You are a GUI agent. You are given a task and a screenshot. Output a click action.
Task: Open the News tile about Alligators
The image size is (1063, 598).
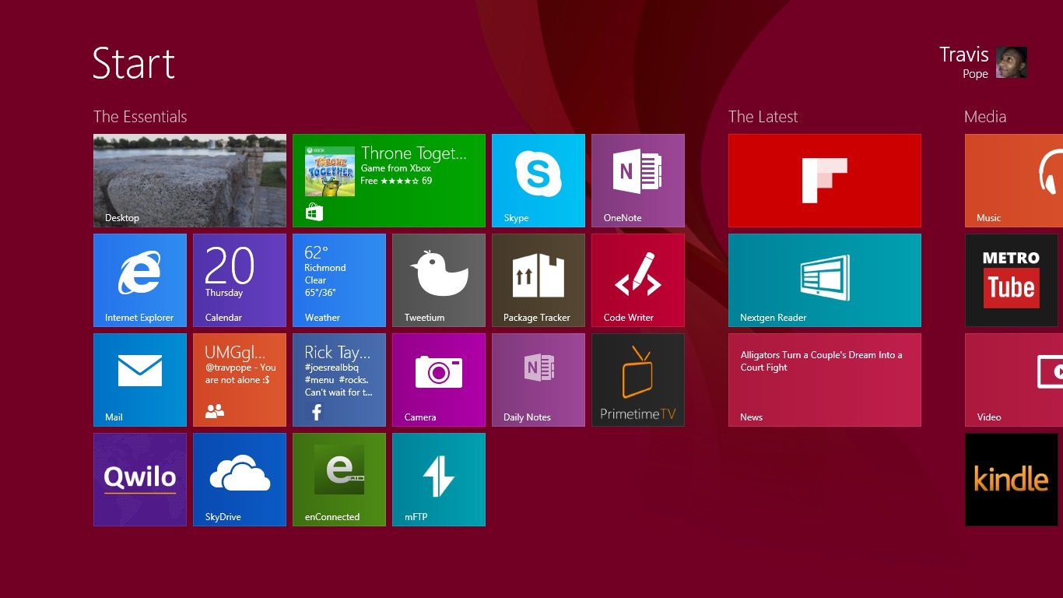(x=825, y=380)
